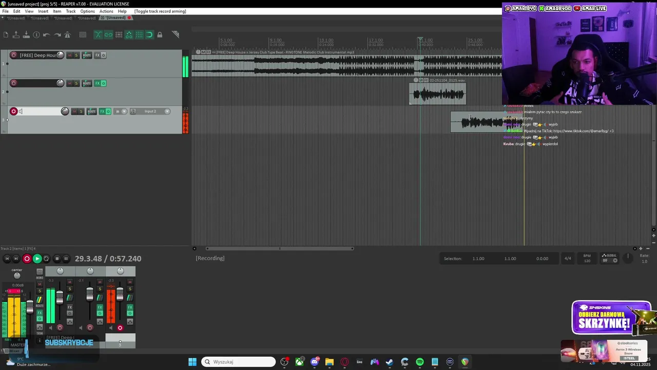Mute track 3 in track panel
657x370 pixels.
(74, 112)
